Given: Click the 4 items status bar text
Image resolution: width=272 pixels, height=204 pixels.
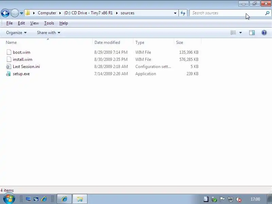Looking at the screenshot, I should tap(7, 190).
